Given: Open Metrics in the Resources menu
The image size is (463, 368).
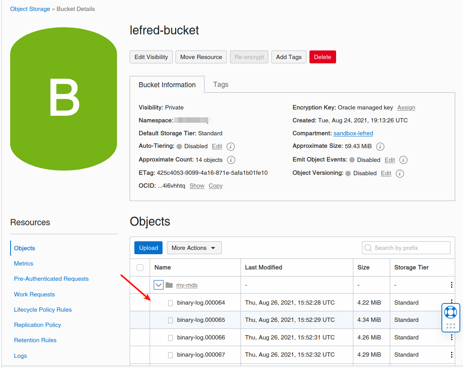Looking at the screenshot, I should (x=24, y=264).
